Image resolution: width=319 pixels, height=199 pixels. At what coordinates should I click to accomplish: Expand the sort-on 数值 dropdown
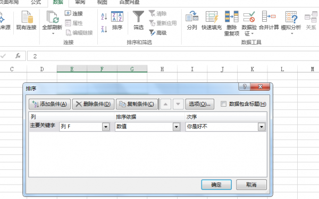pos(177,127)
